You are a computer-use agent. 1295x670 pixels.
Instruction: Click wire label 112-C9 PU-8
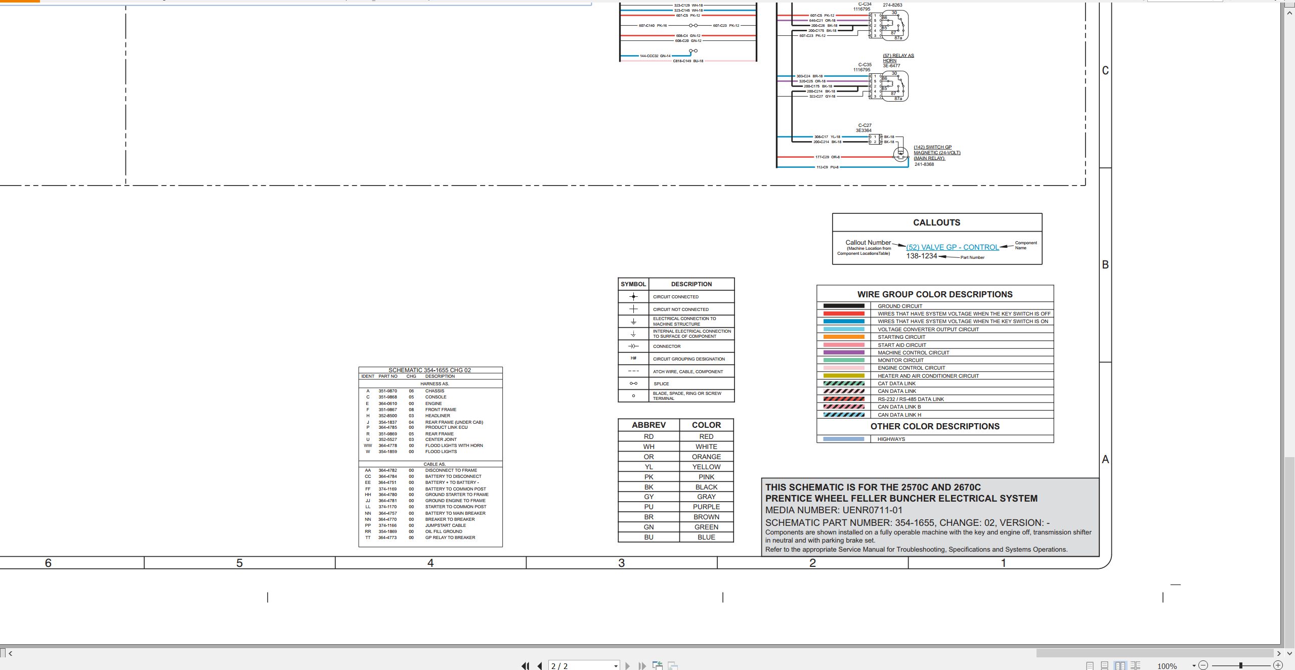point(827,167)
